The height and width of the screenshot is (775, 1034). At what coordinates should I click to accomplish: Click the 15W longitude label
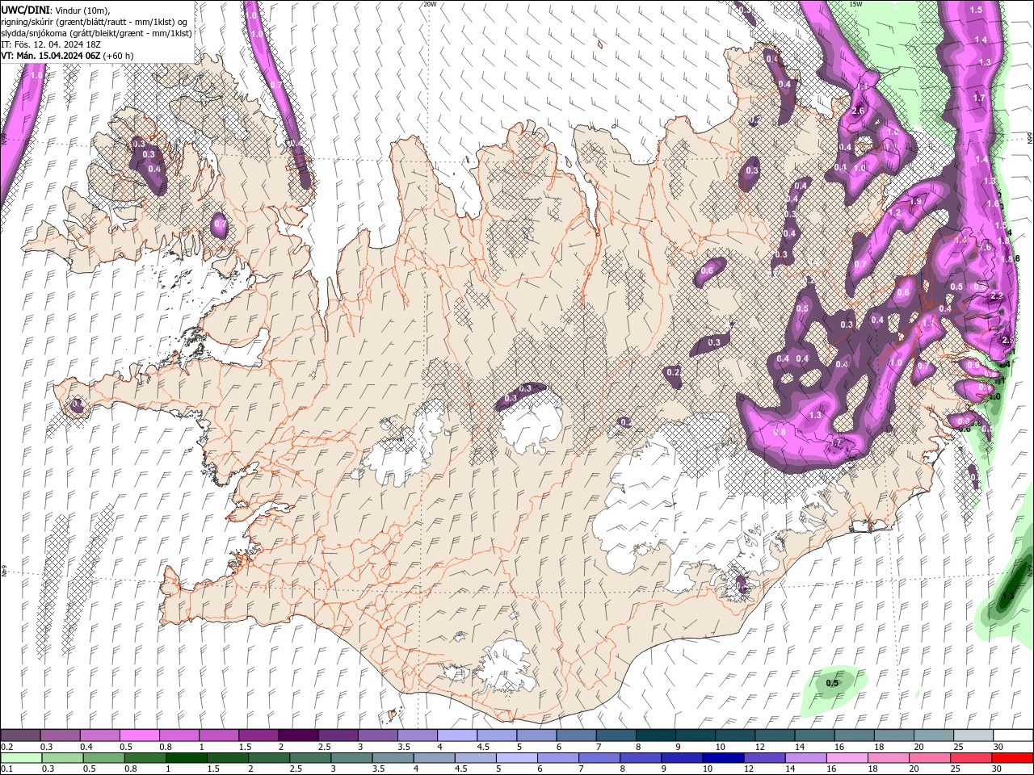pyautogui.click(x=855, y=4)
